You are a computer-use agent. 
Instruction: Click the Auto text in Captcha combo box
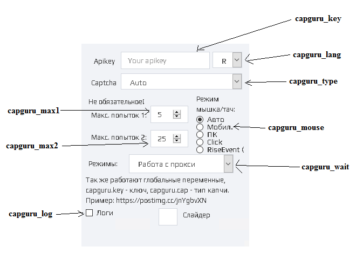pyautogui.click(x=138, y=83)
